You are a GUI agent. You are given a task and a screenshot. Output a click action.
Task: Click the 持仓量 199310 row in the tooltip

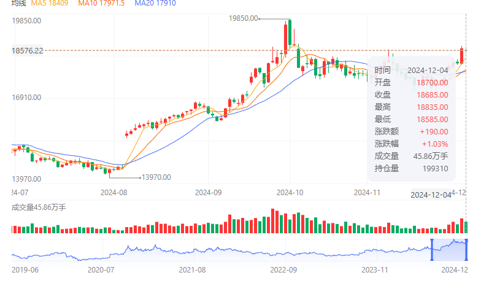411,168
